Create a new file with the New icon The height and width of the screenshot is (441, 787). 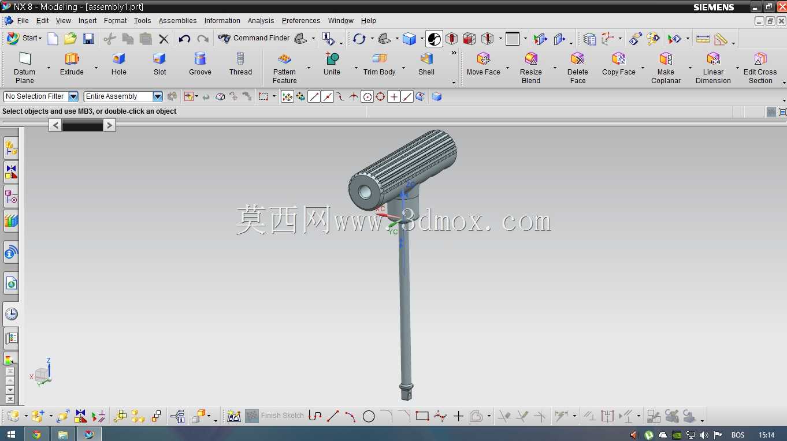[53, 39]
